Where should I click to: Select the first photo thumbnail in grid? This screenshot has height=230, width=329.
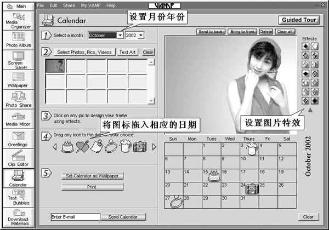pyautogui.click(x=55, y=66)
